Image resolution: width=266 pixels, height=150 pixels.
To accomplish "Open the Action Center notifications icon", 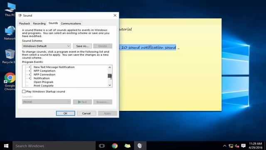I will click(244, 146).
